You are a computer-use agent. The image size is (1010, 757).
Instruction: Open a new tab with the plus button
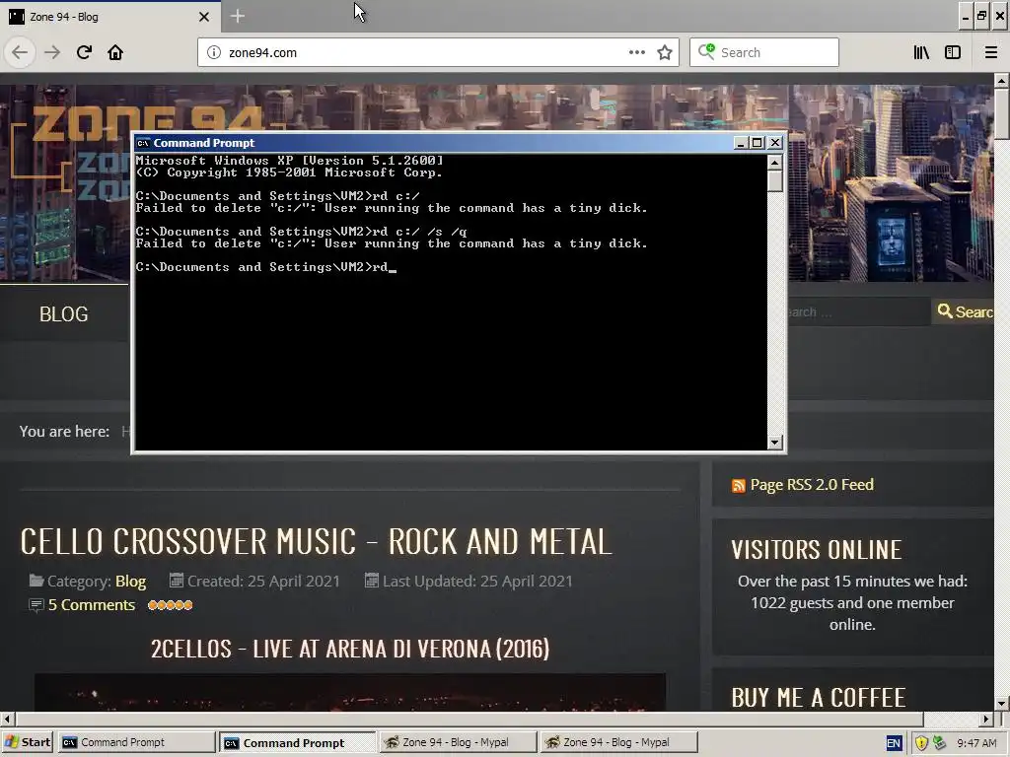coord(237,16)
